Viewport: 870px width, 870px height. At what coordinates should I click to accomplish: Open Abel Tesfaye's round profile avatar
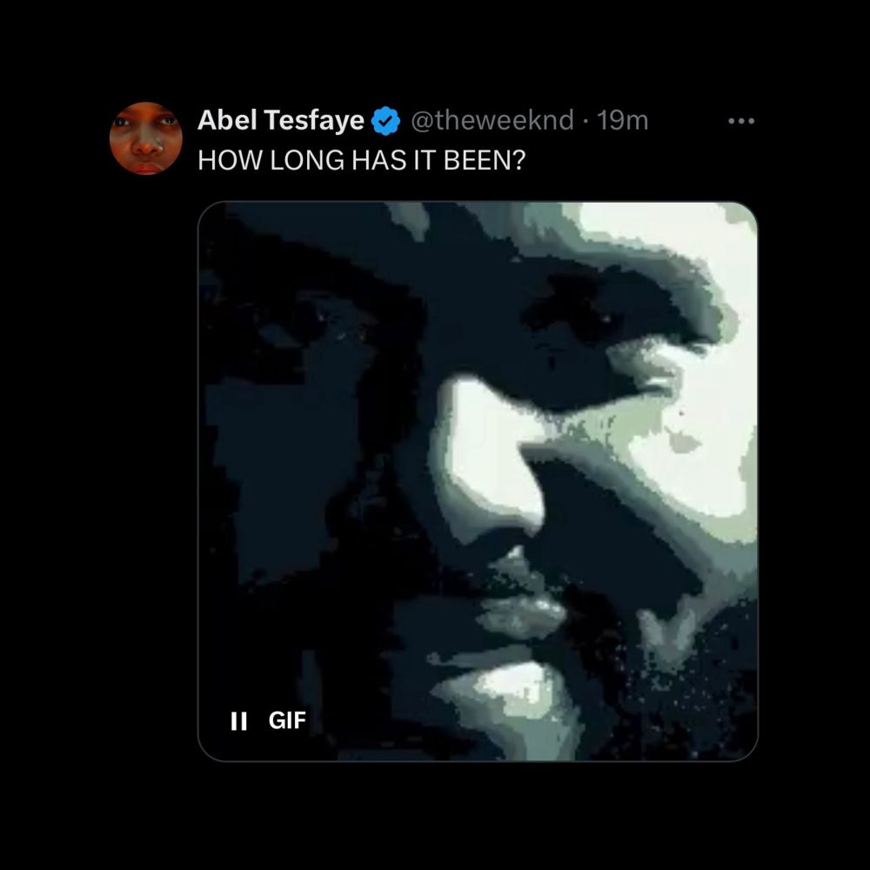146,138
